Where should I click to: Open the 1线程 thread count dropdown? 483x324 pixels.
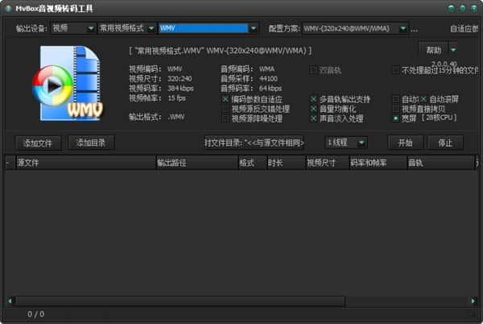[346, 143]
